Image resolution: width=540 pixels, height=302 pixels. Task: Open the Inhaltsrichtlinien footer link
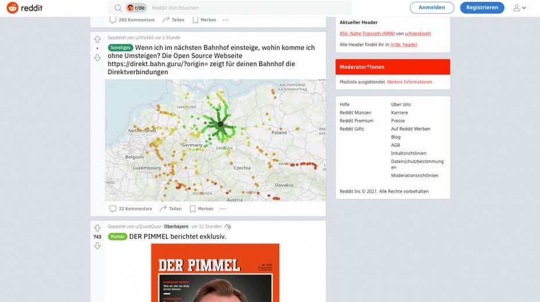[x=408, y=153]
